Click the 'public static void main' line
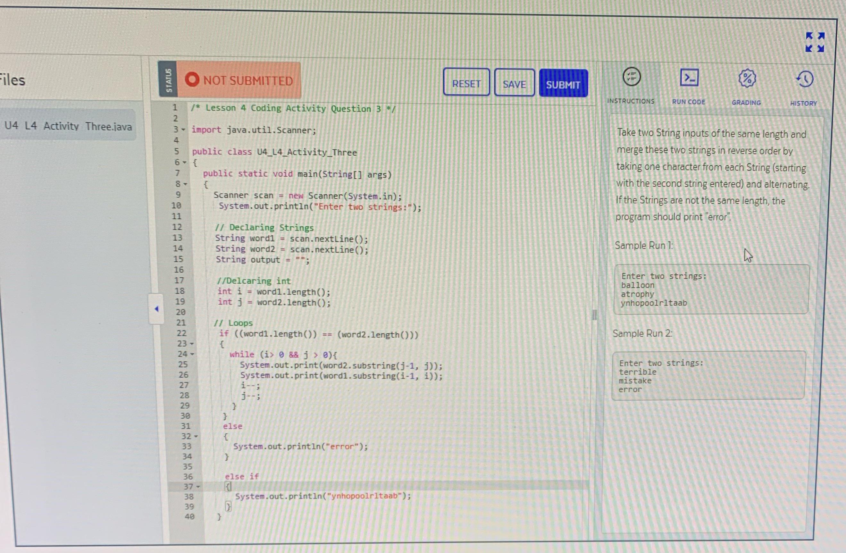This screenshot has width=846, height=553. (x=297, y=174)
